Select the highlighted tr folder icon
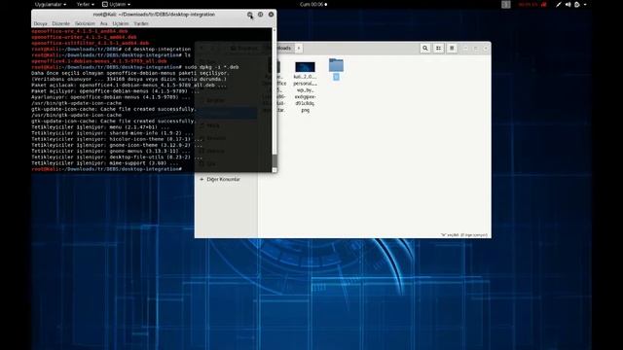623x350 pixels. tap(336, 65)
